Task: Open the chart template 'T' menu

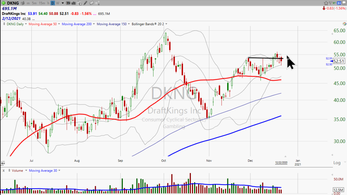Action: [68, 3]
